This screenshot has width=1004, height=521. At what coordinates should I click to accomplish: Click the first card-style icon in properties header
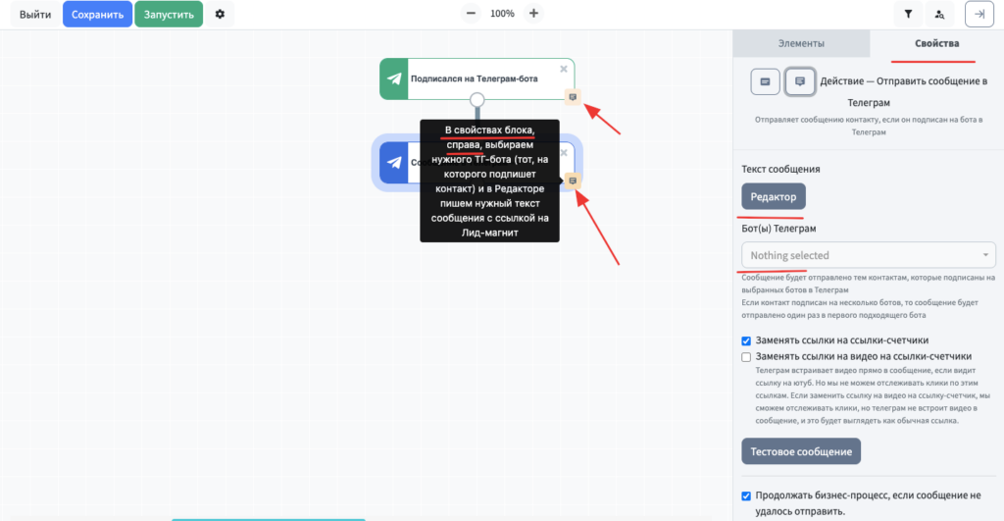click(x=765, y=81)
